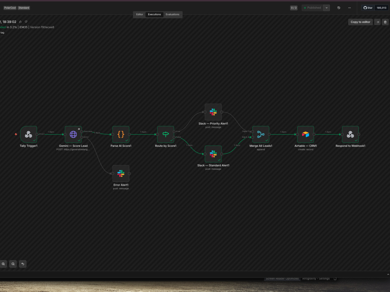Click the ID#35 execution identifier
The width and height of the screenshot is (390, 292).
[23, 27]
